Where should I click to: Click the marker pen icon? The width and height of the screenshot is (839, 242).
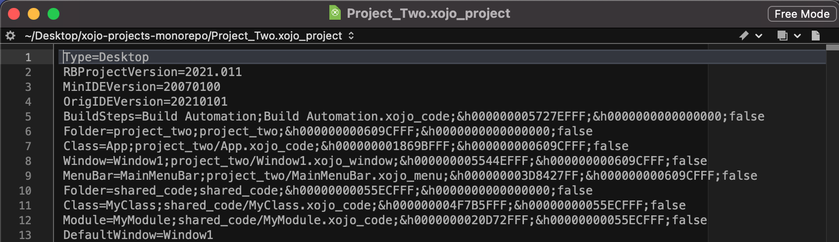click(x=744, y=36)
